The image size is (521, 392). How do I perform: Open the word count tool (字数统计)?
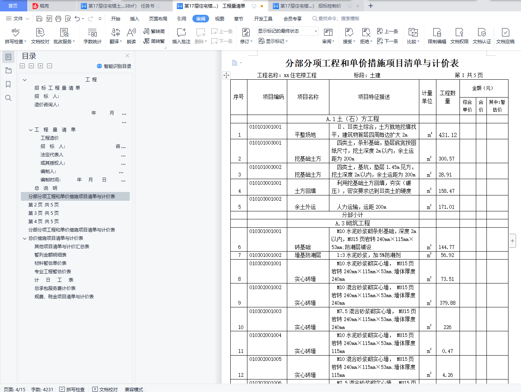pyautogui.click(x=93, y=36)
